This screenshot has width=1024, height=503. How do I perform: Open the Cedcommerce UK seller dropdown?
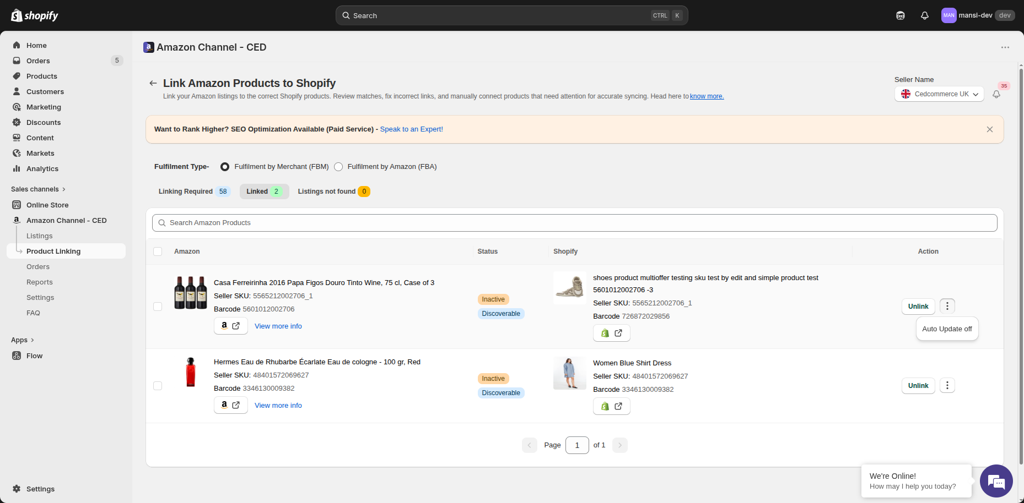[939, 94]
